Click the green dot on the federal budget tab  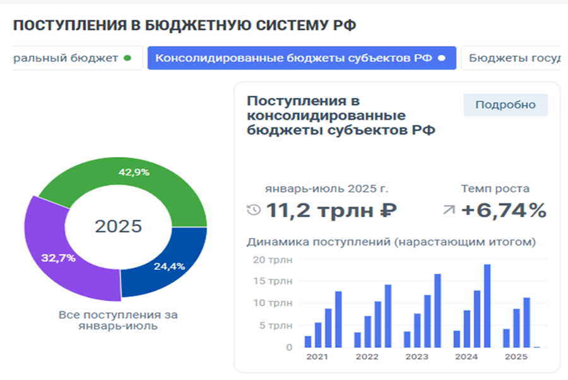[x=127, y=58]
